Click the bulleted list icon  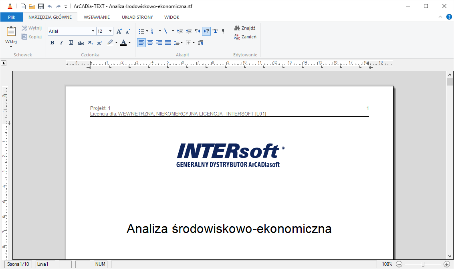[x=141, y=31]
